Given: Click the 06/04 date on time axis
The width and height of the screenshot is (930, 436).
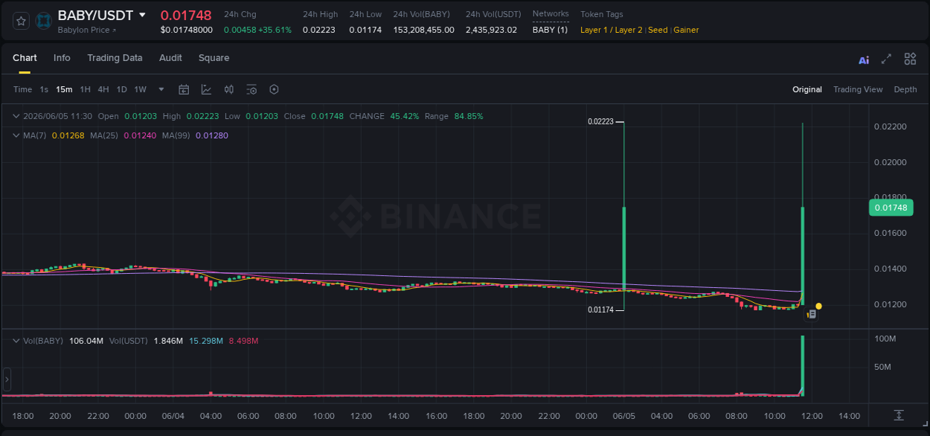Looking at the screenshot, I should click(x=173, y=416).
